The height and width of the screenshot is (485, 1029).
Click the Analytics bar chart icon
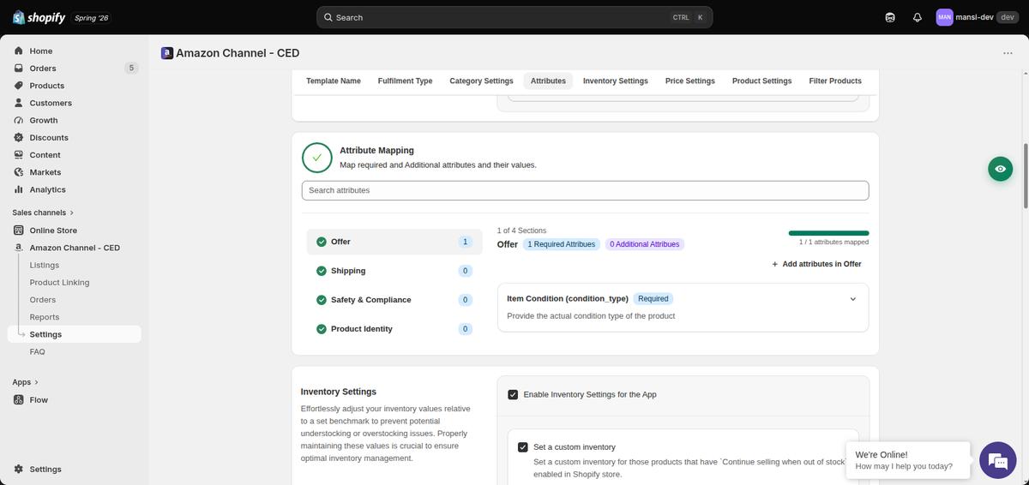pyautogui.click(x=19, y=189)
